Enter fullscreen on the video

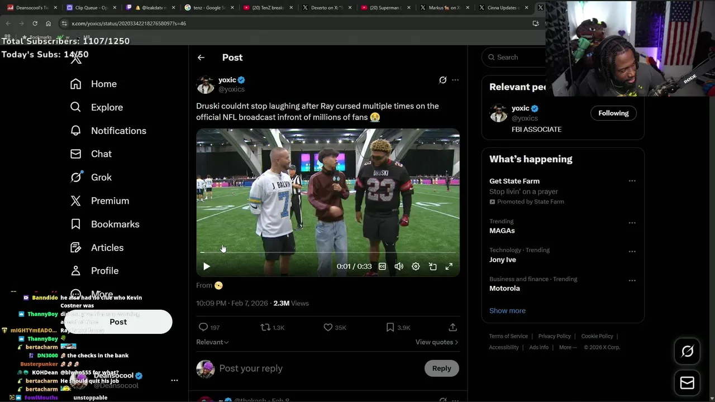pyautogui.click(x=449, y=266)
